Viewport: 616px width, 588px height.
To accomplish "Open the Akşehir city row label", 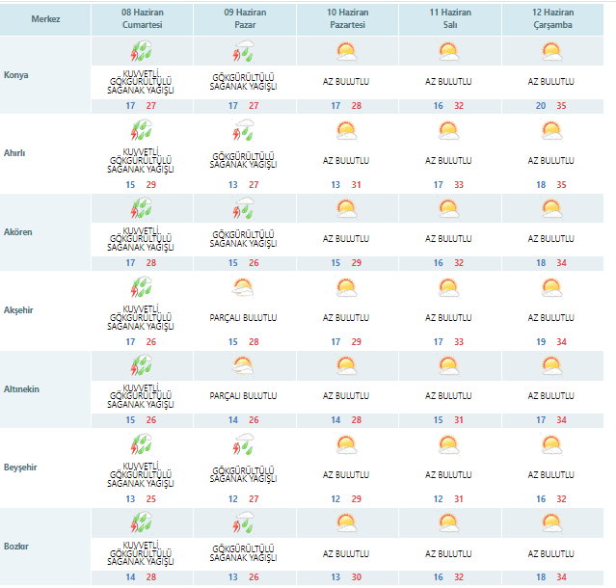I will tap(19, 310).
